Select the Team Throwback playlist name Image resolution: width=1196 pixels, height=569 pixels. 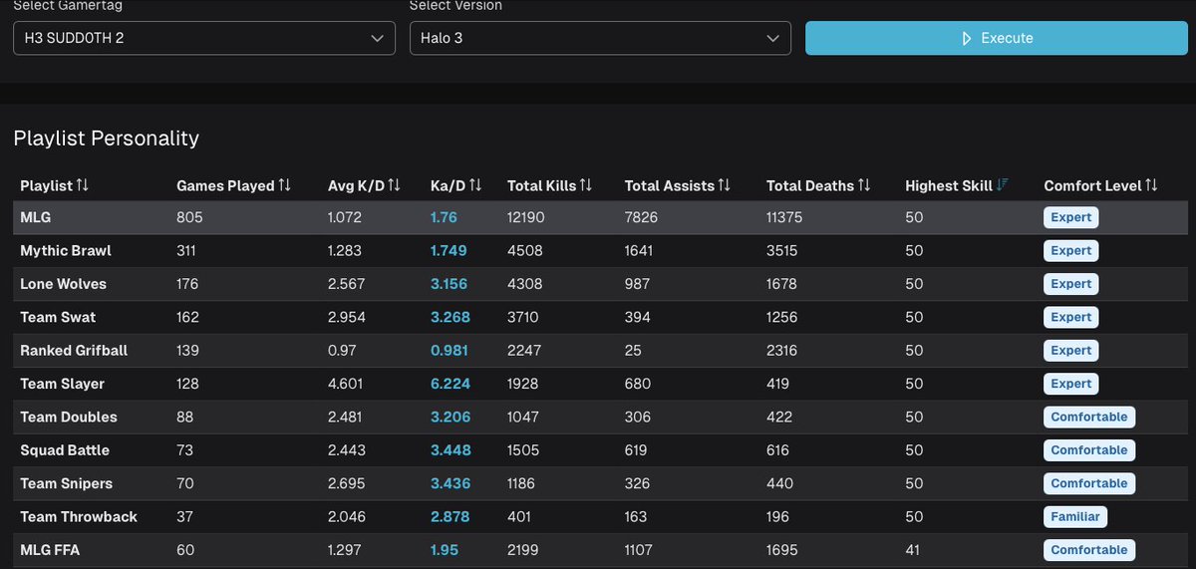click(x=79, y=516)
